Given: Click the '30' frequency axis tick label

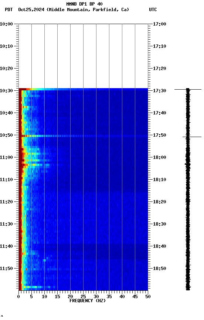Looking at the screenshot, I should [96, 297].
